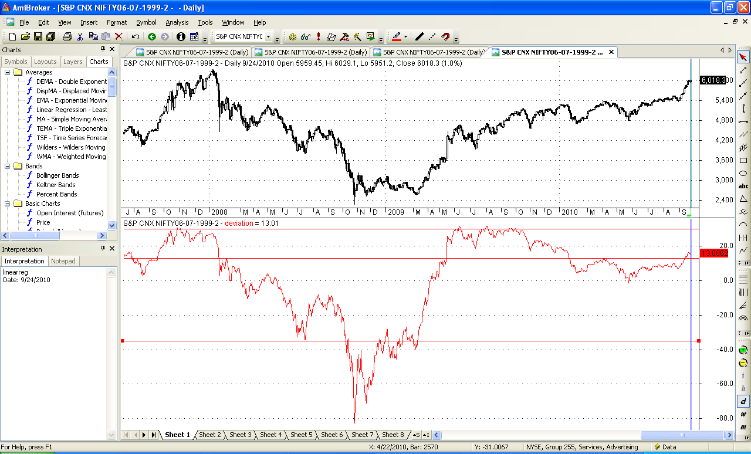Close the active chart tab

tap(611, 52)
